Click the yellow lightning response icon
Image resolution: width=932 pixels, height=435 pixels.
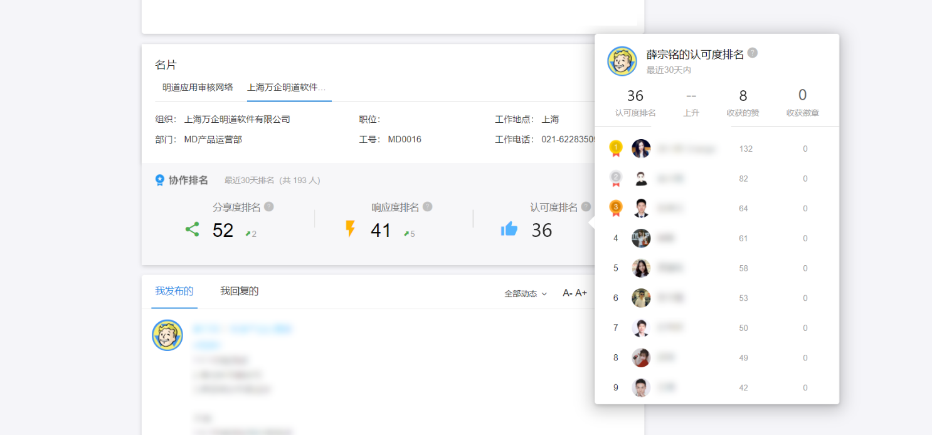coord(350,229)
